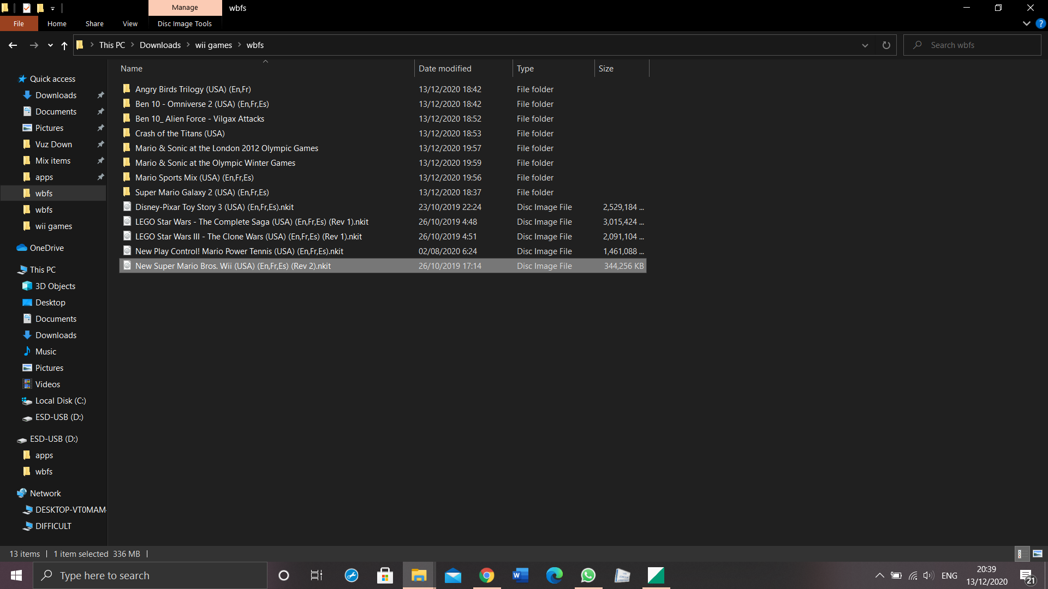
Task: Open the chevron after wii games in the address bar
Action: pos(240,45)
